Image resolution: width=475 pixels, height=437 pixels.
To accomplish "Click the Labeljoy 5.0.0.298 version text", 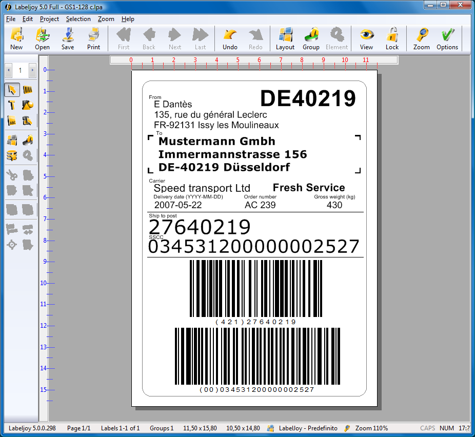I will (x=32, y=428).
